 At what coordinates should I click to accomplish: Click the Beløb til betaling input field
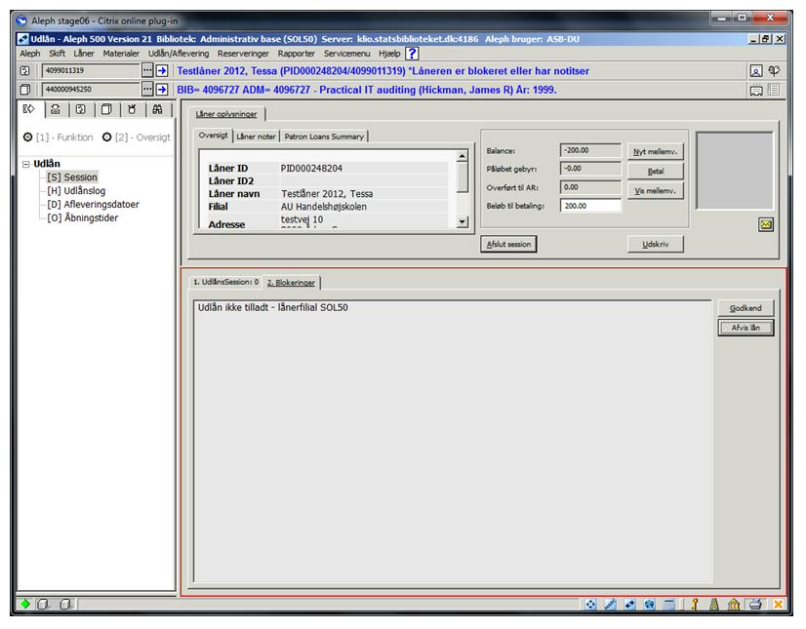click(590, 206)
